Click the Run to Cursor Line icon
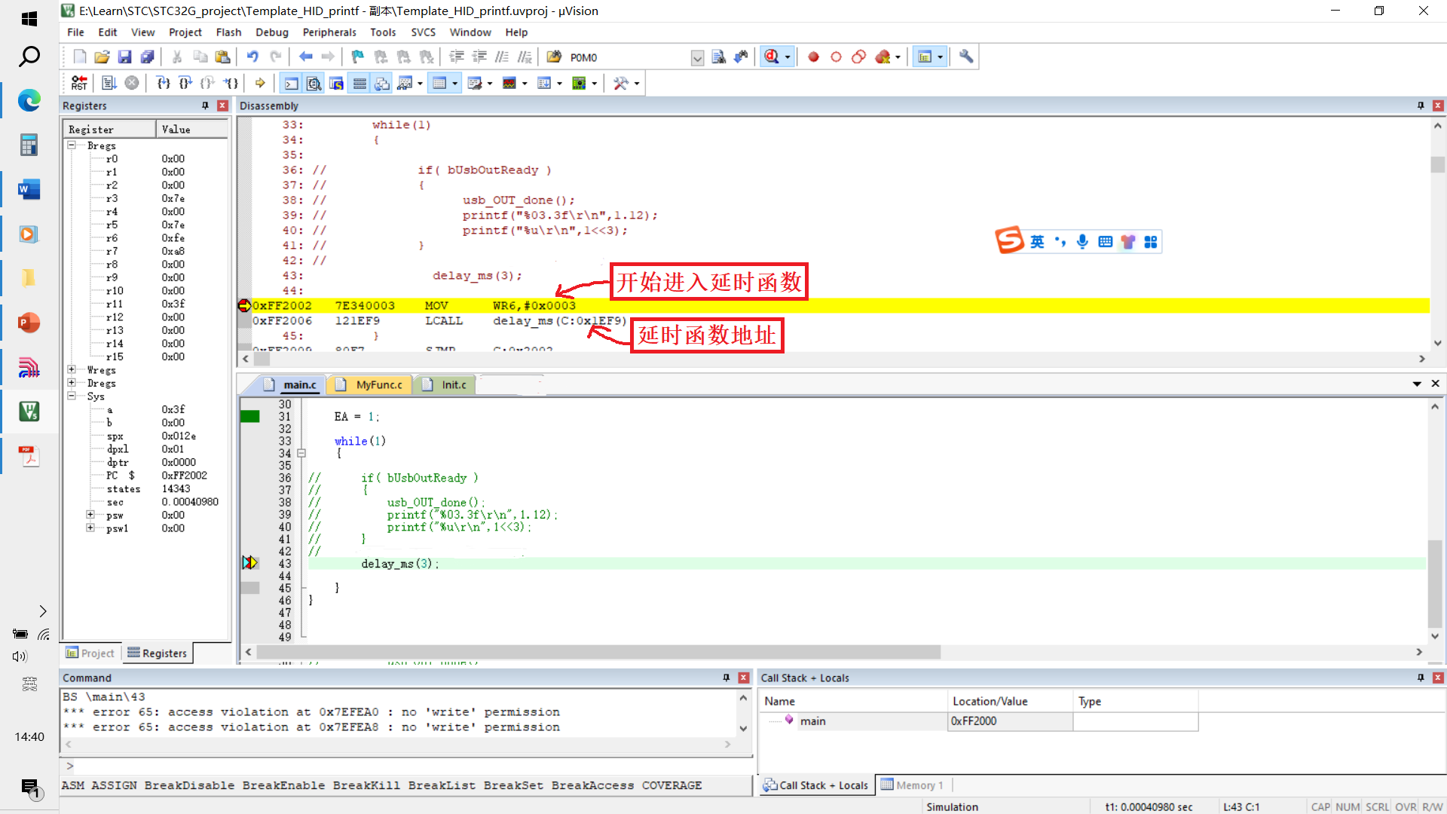This screenshot has height=814, width=1447. [231, 83]
